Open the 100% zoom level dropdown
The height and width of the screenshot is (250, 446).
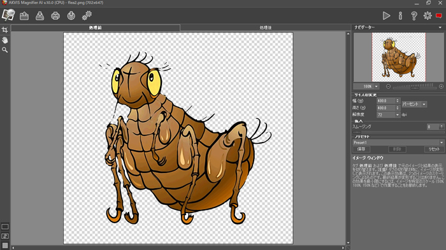[x=377, y=87]
